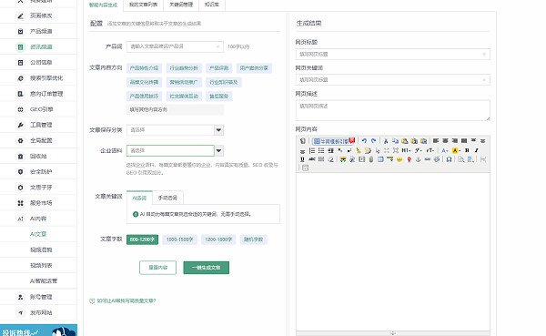Toggle the 用户案例分享 content direction tag
Image resolution: width=546 pixels, height=336 pixels.
254,68
